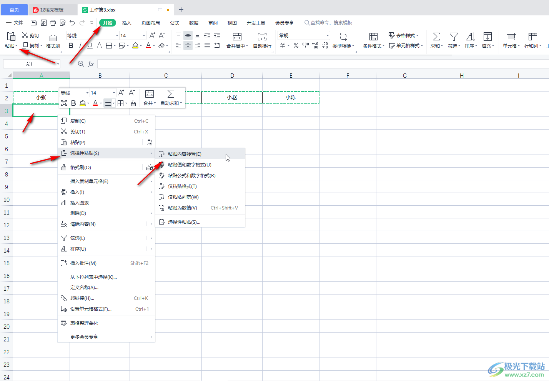Open Cell Style (单元格样式) dropdown
This screenshot has width=549, height=381.
tap(406, 46)
